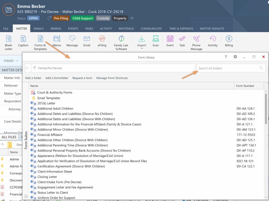The width and height of the screenshot is (269, 201).
Task: Click the Form Library vertical scrollbar
Action: [266, 109]
